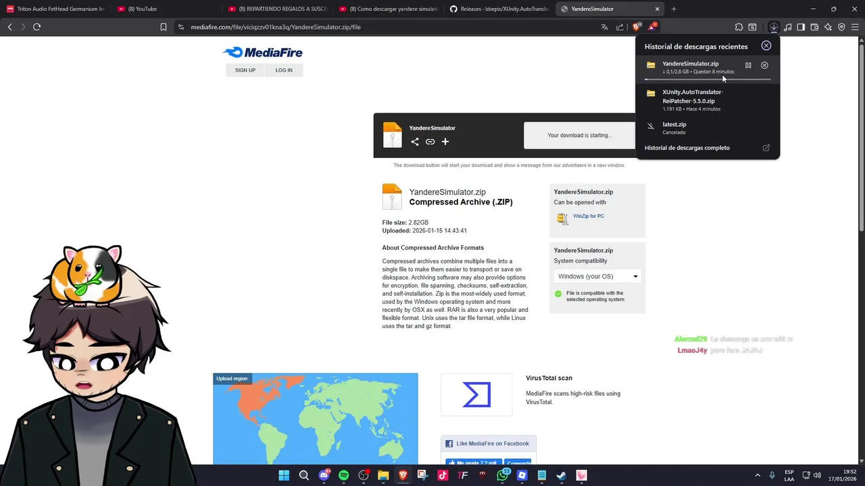
Task: Click system tray microphone icon
Action: click(x=772, y=475)
